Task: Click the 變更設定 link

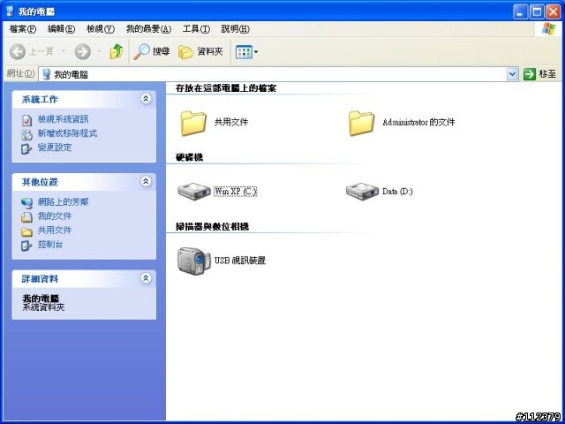Action: (55, 148)
